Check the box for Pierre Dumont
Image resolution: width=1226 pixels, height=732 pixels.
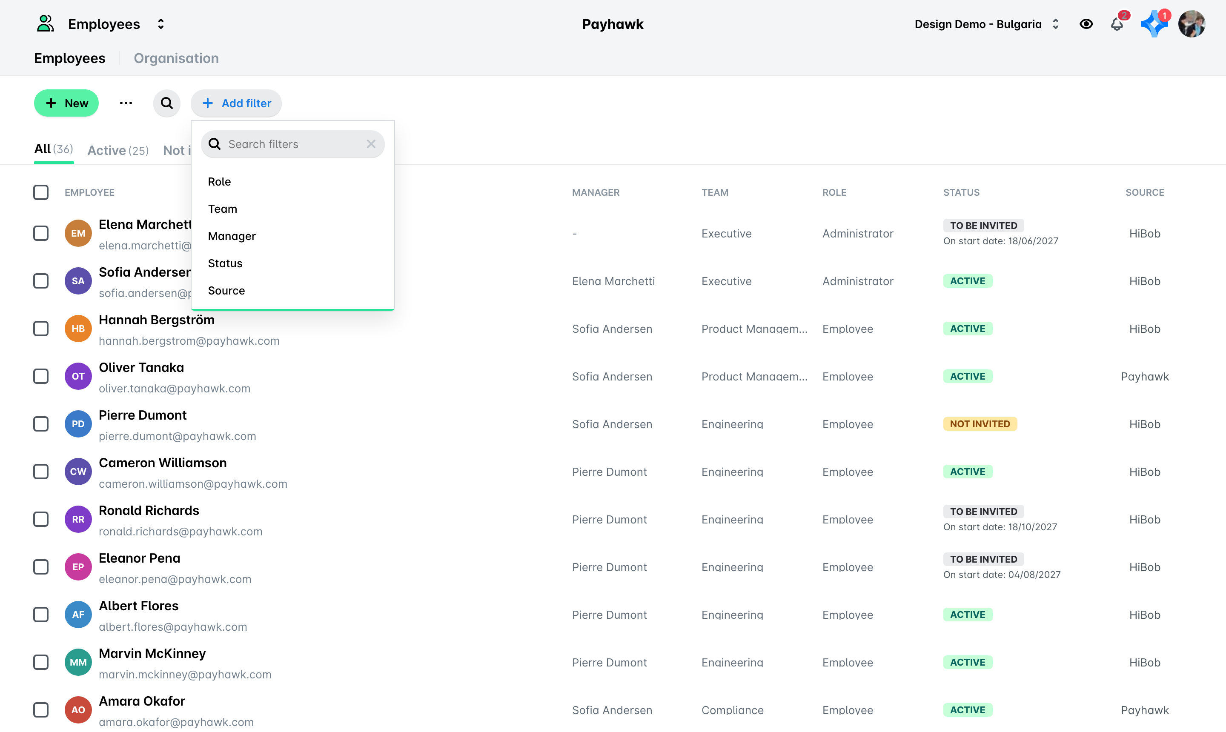[41, 424]
